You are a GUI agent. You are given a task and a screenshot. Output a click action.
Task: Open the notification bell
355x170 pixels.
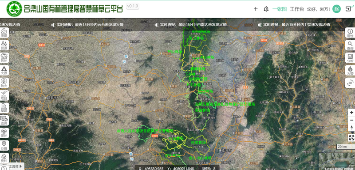tap(266, 9)
